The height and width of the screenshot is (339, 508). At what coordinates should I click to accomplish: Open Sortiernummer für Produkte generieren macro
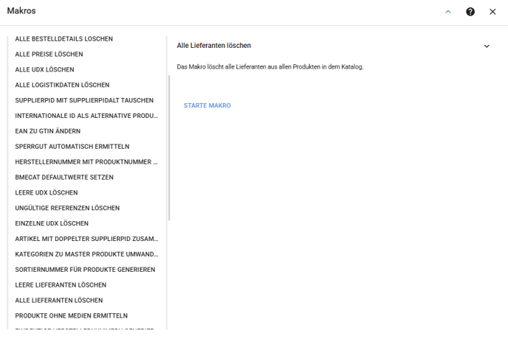click(85, 270)
